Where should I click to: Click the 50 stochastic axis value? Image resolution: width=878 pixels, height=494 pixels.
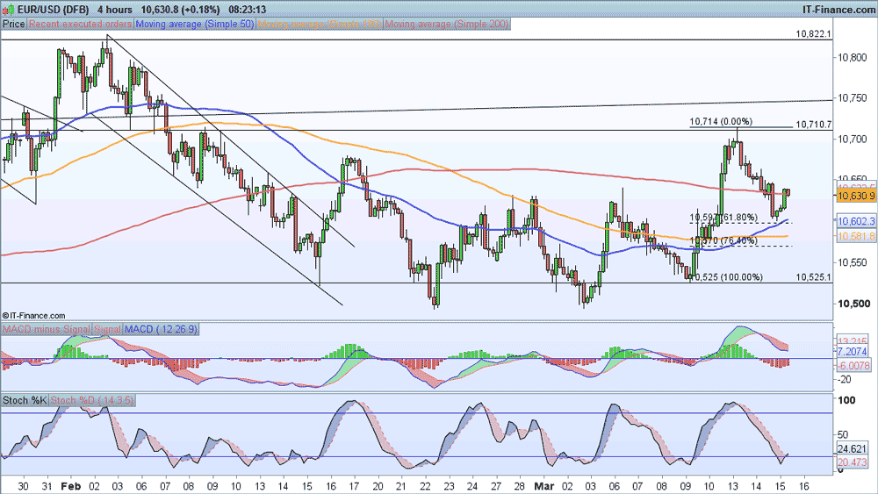843,434
